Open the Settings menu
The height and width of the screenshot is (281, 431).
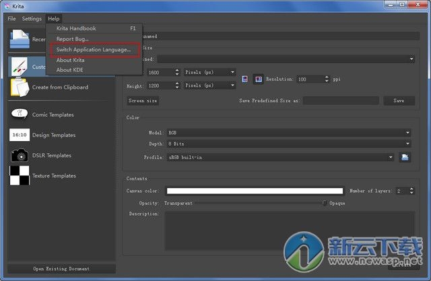tap(32, 19)
